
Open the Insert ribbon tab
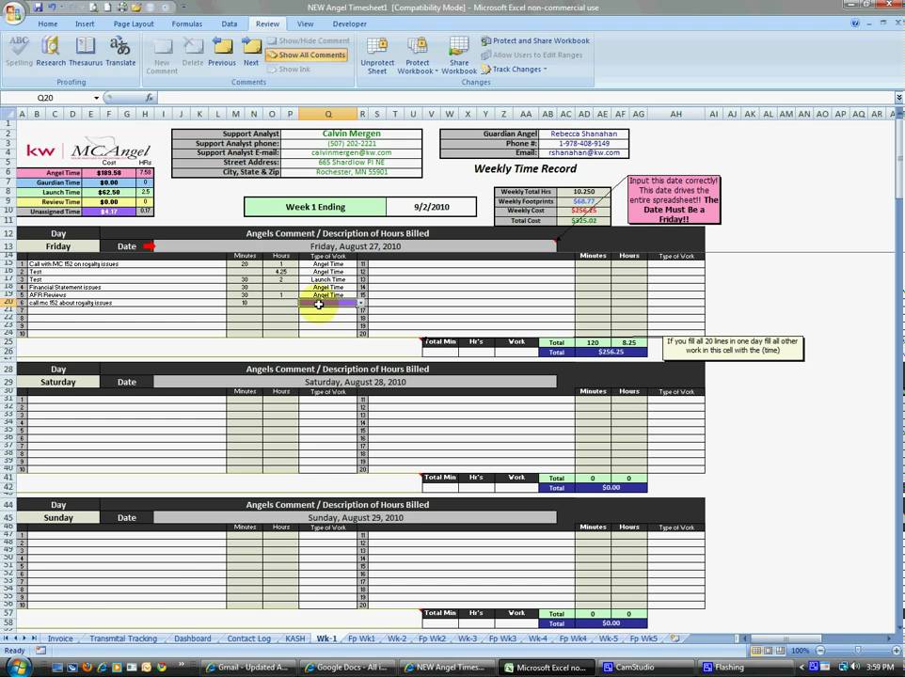click(x=85, y=24)
